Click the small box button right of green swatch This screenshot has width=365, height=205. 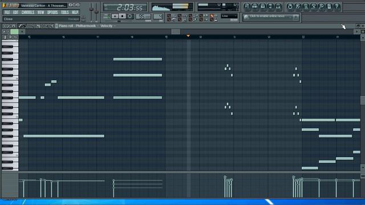click(22, 32)
